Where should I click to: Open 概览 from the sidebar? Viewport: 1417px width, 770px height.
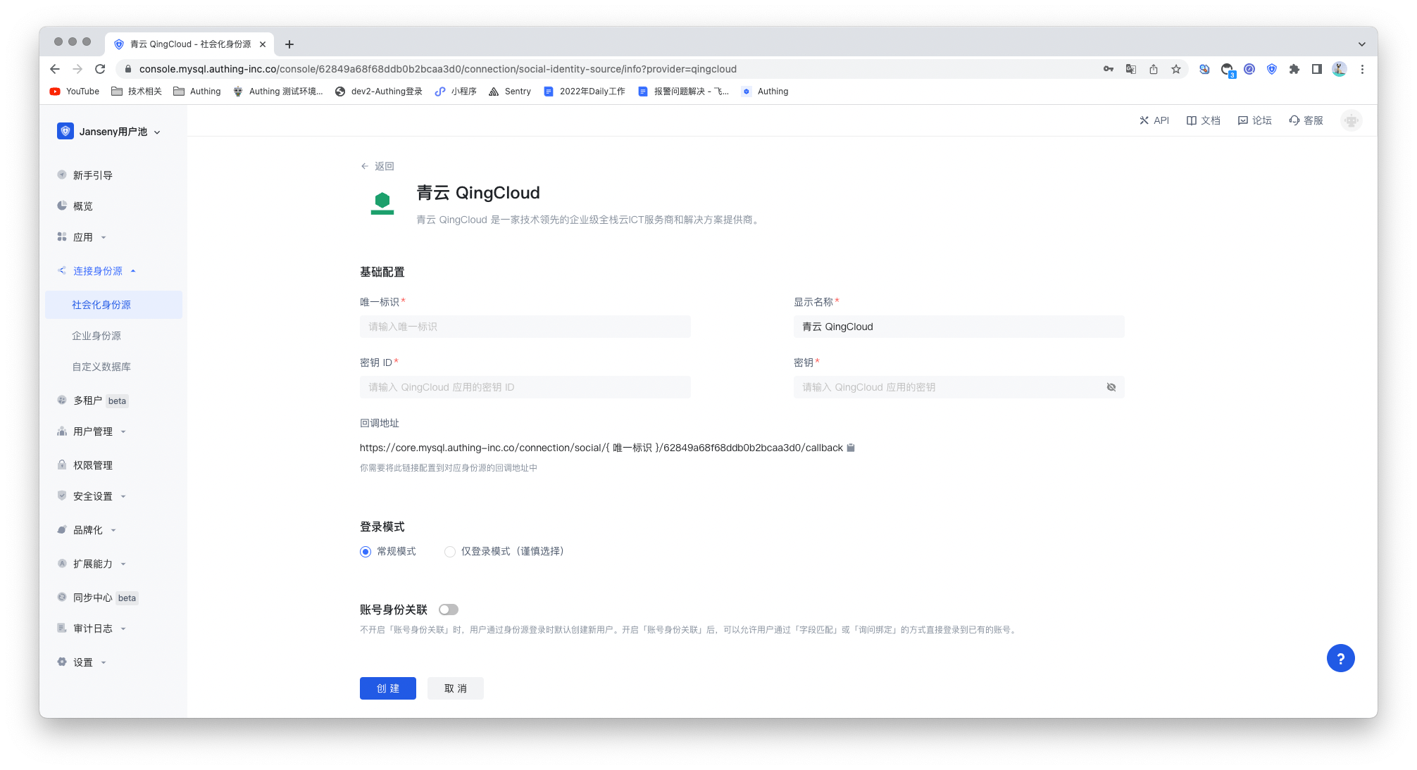82,206
